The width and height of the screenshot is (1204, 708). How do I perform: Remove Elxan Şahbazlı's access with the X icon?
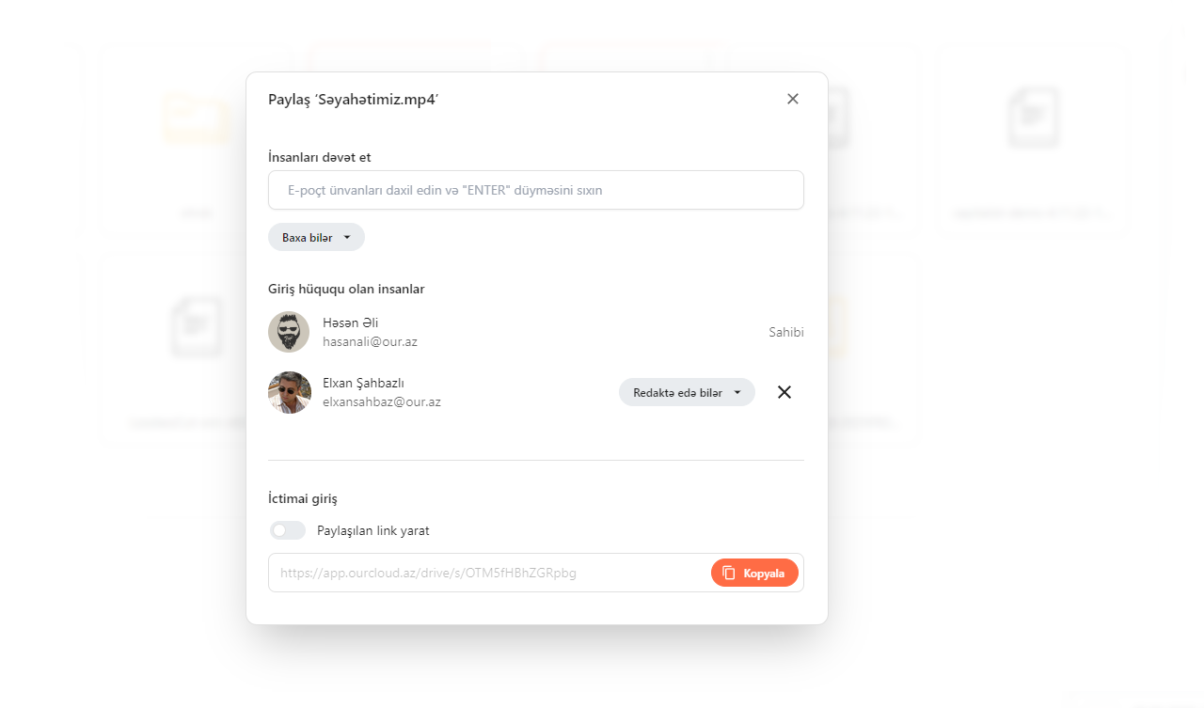(x=784, y=392)
